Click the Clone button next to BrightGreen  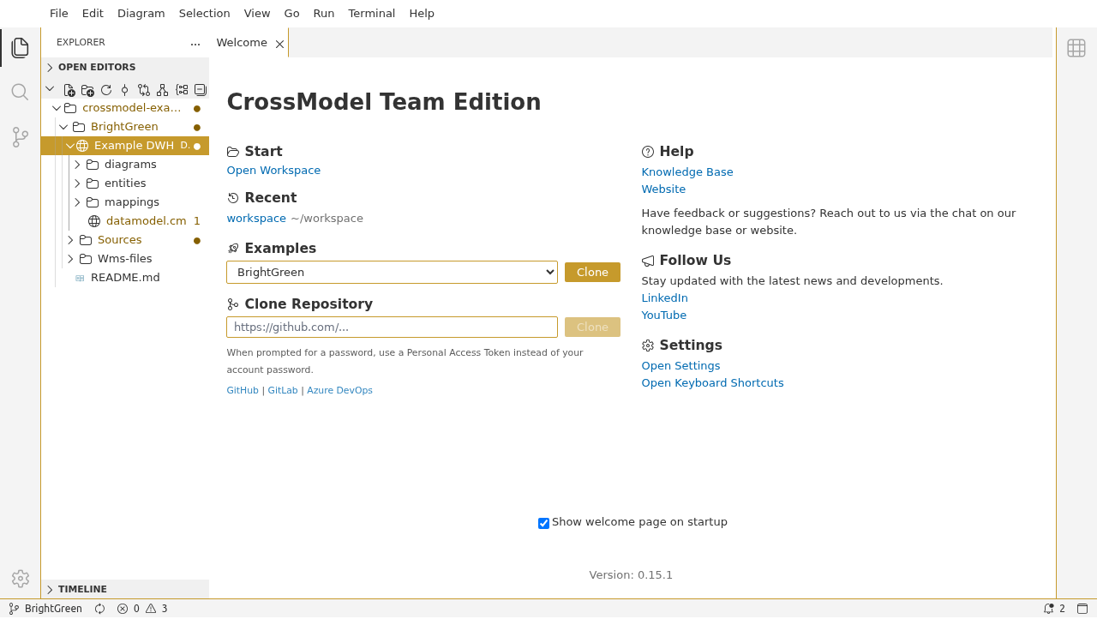coord(592,273)
